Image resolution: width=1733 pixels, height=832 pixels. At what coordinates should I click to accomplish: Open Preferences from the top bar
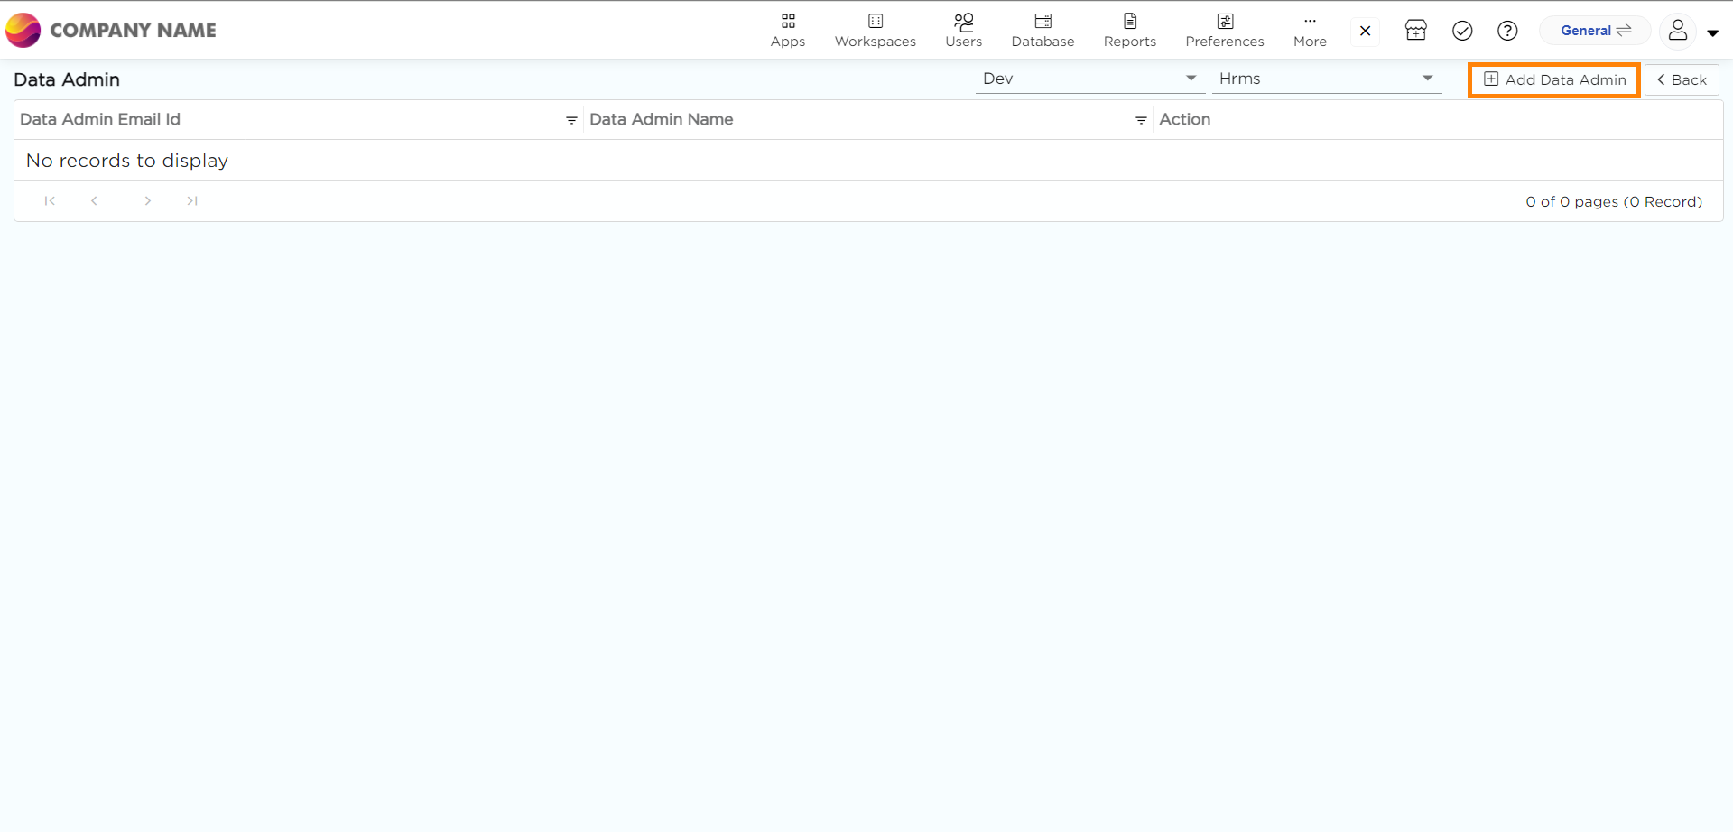[1224, 30]
